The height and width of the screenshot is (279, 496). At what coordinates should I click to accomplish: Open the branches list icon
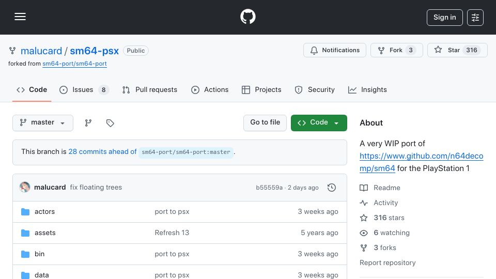(x=88, y=123)
